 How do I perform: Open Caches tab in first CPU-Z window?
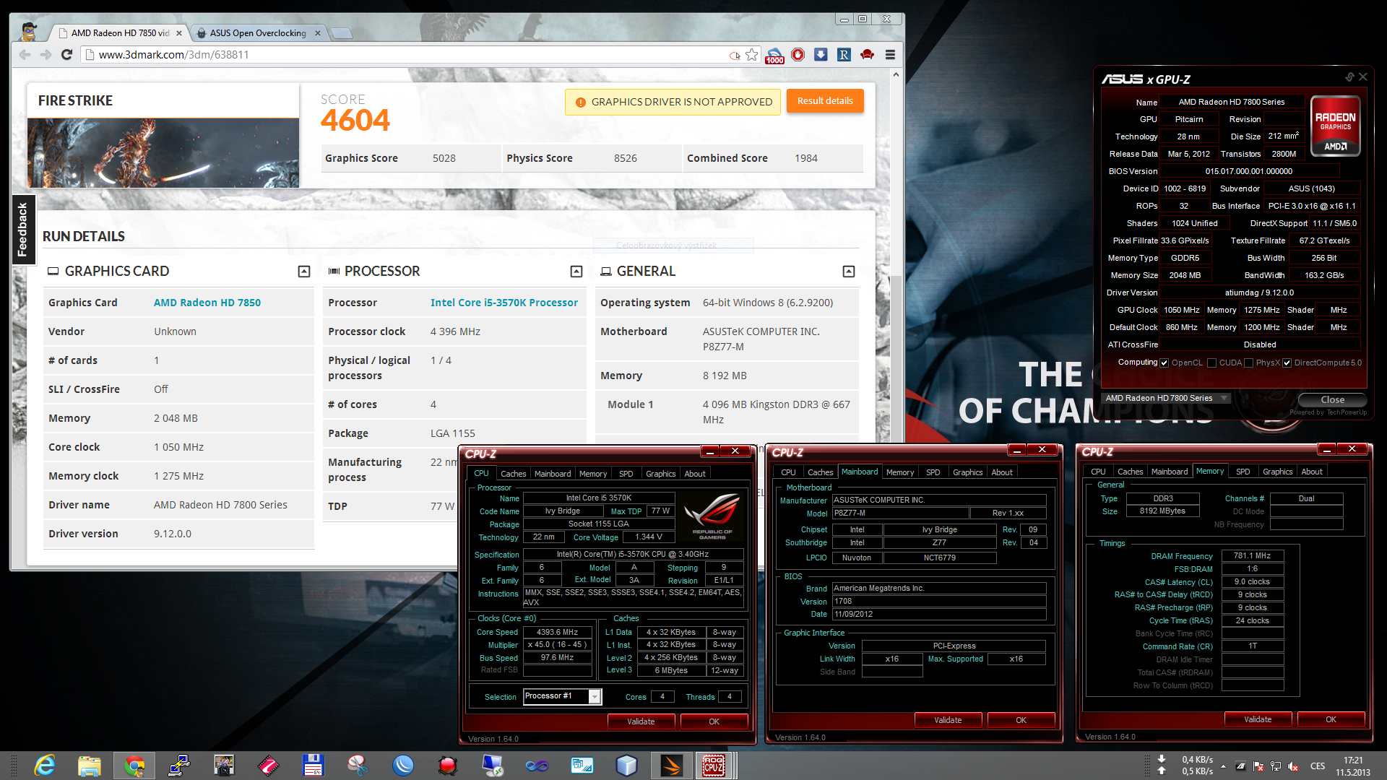coord(514,474)
